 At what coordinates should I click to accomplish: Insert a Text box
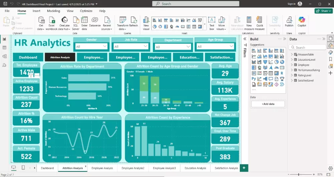(211, 23)
